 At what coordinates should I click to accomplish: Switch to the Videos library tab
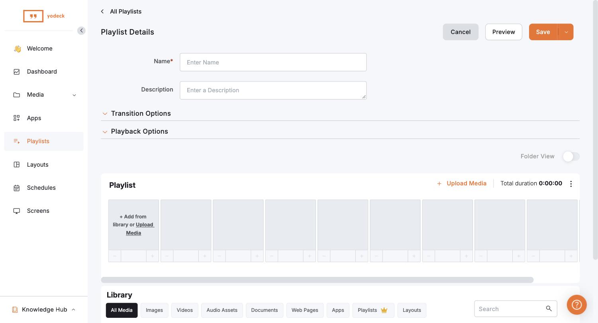click(x=184, y=310)
